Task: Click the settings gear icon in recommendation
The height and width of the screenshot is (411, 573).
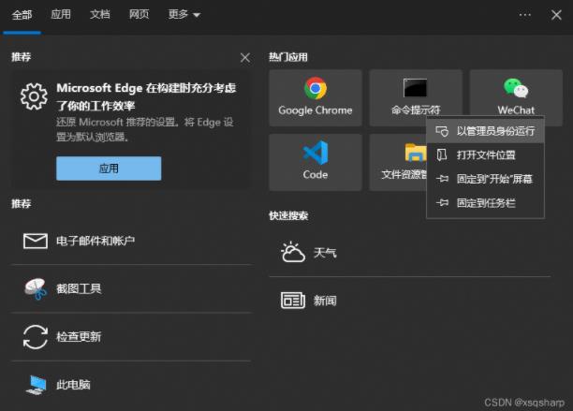Action: [x=34, y=96]
